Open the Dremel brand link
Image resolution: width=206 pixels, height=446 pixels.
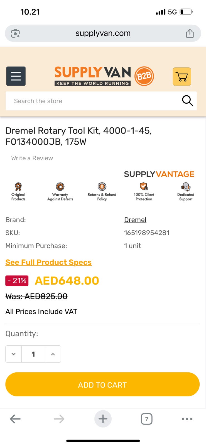point(135,220)
